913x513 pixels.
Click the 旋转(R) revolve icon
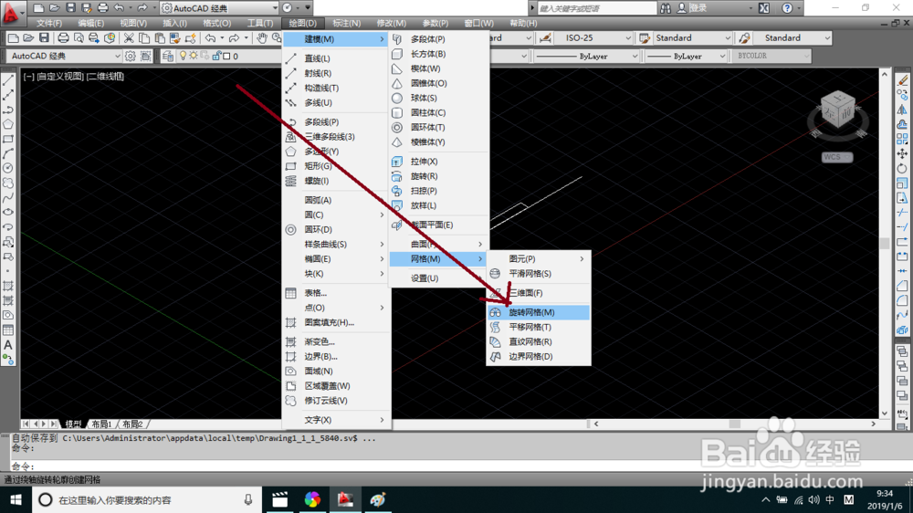point(397,176)
